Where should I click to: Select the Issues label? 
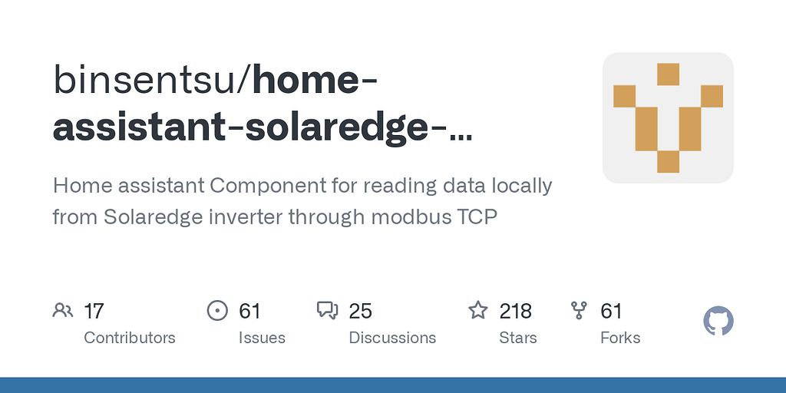point(262,338)
